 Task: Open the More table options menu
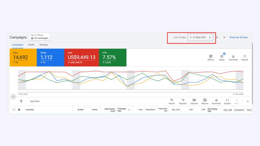237,101
